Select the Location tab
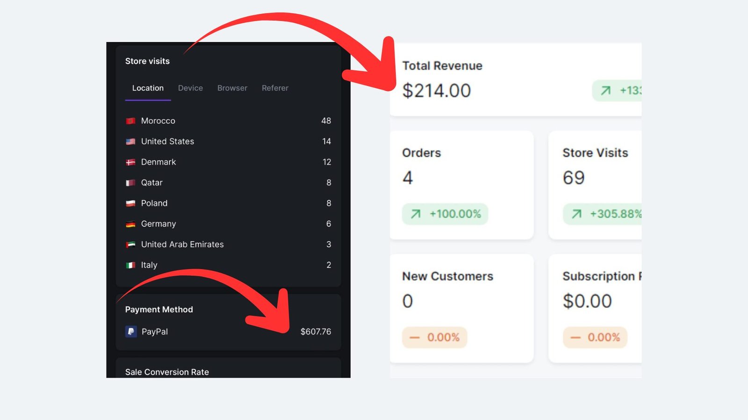Image resolution: width=748 pixels, height=420 pixels. click(148, 88)
